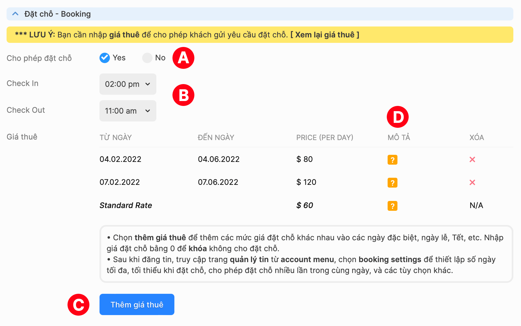521x326 pixels.
Task: Click the Từ ngày column header
Action: pos(115,137)
